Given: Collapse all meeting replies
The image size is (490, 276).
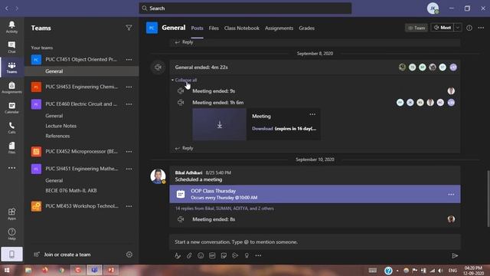Looking at the screenshot, I should pyautogui.click(x=186, y=80).
